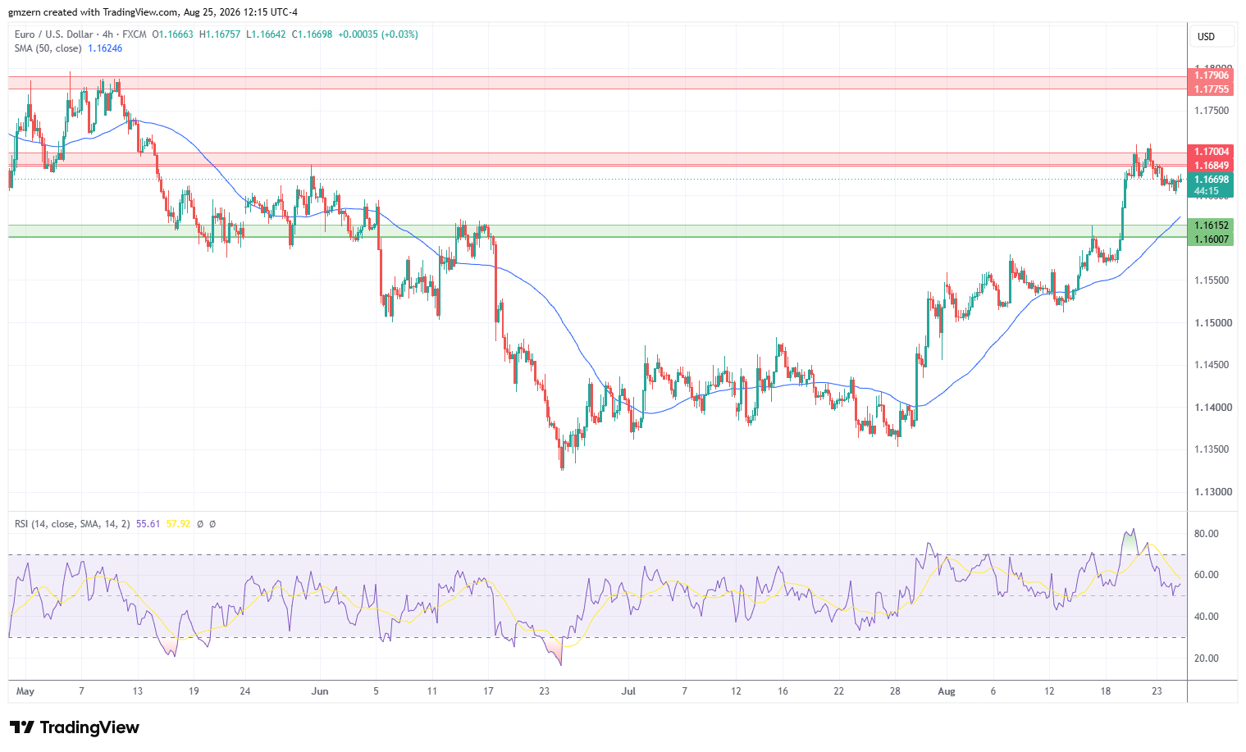1246x752 pixels.
Task: Click the 60.00 RSI scale label
Action: pos(1206,575)
